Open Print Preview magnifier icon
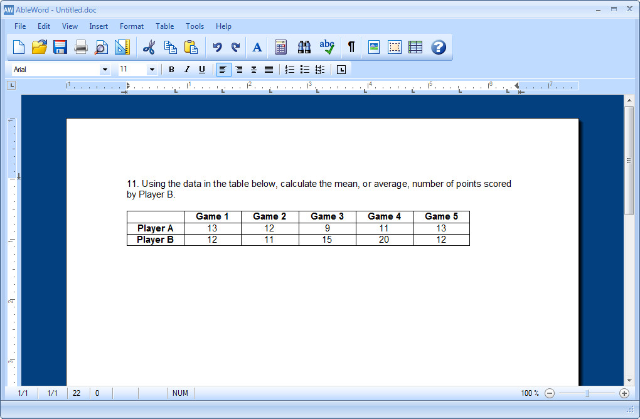The width and height of the screenshot is (640, 419). [101, 47]
